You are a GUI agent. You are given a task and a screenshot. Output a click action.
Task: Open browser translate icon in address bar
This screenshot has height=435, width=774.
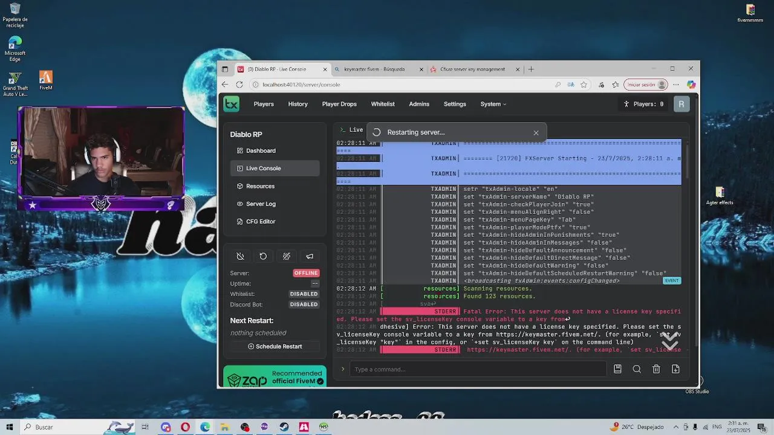(571, 85)
